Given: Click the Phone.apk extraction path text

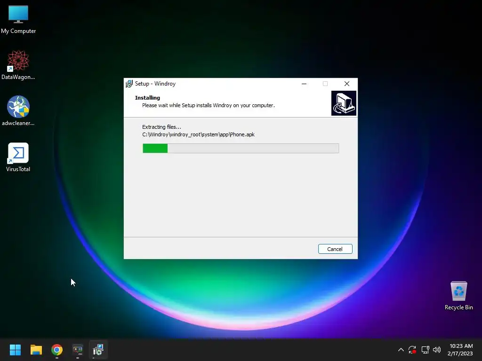Looking at the screenshot, I should point(198,134).
